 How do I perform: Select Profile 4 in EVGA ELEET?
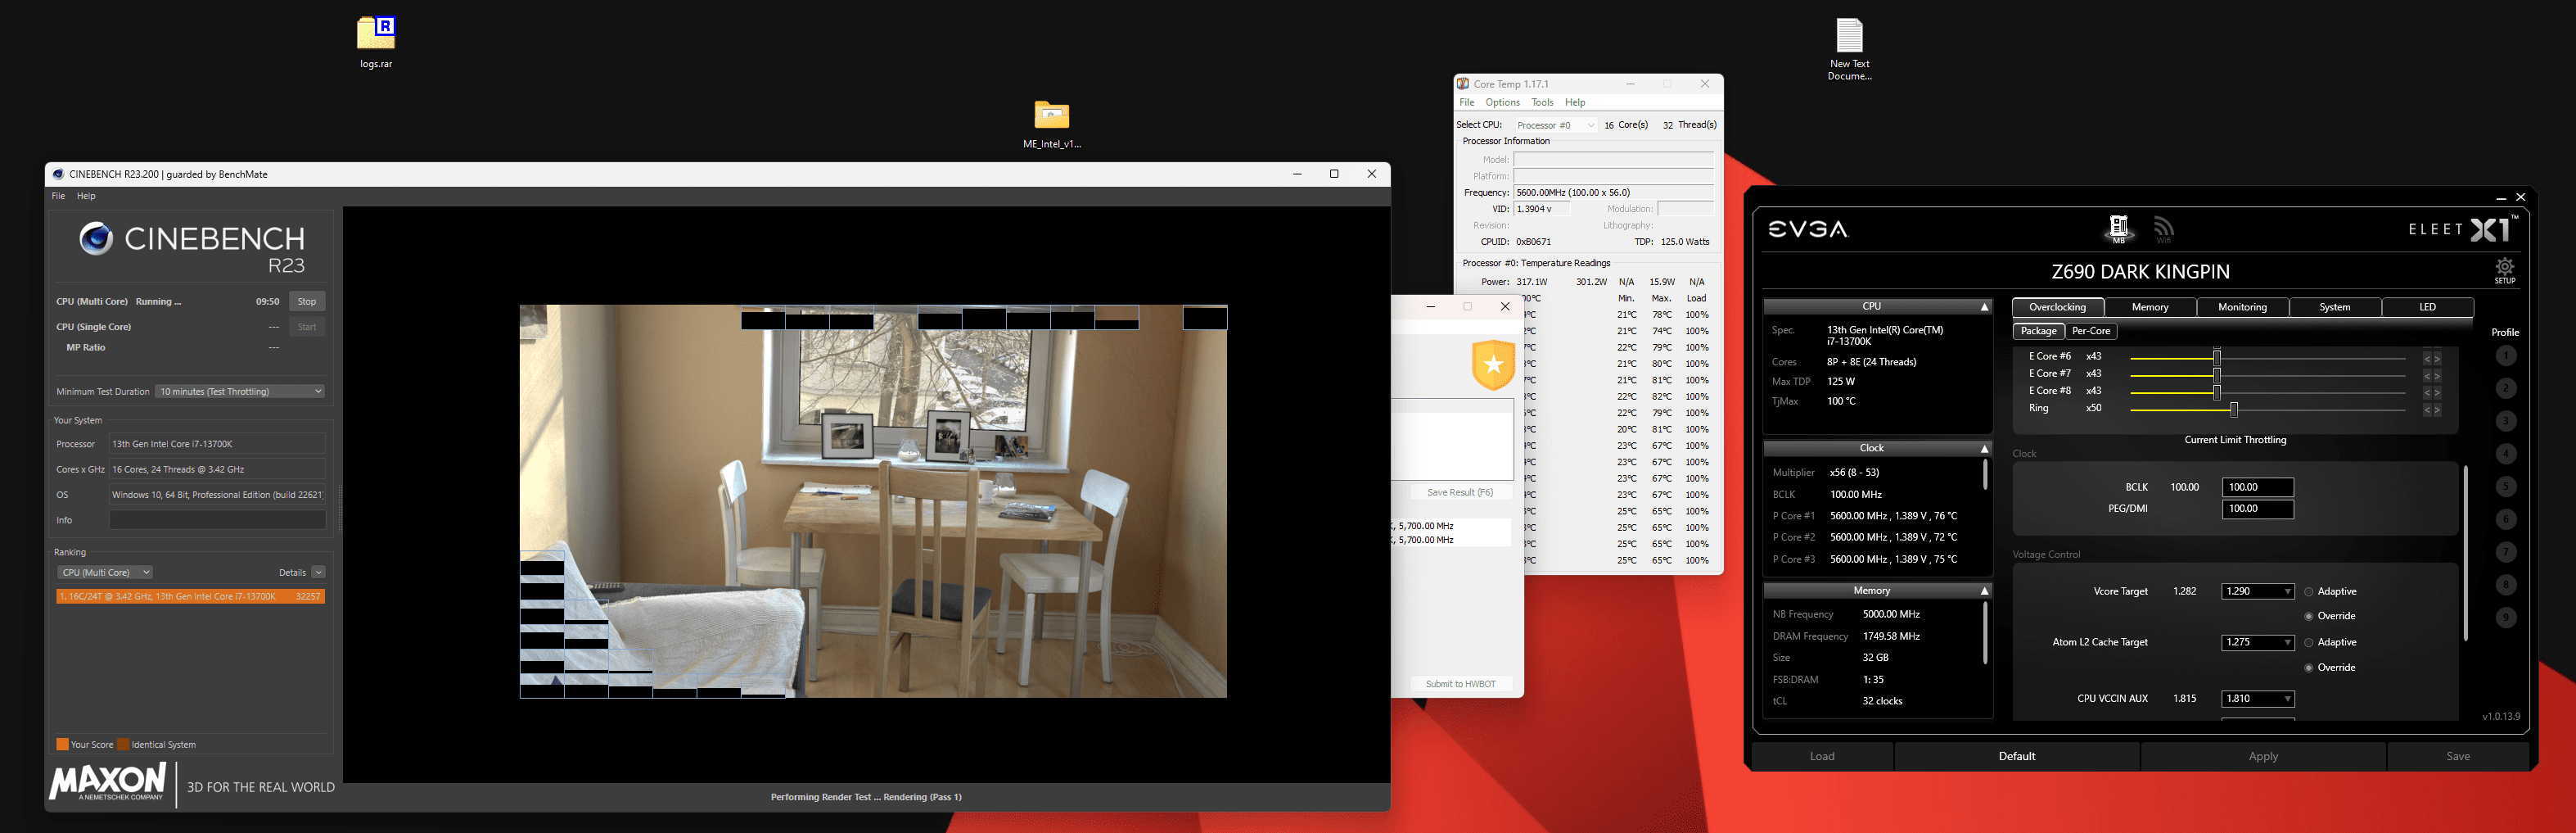[2505, 454]
